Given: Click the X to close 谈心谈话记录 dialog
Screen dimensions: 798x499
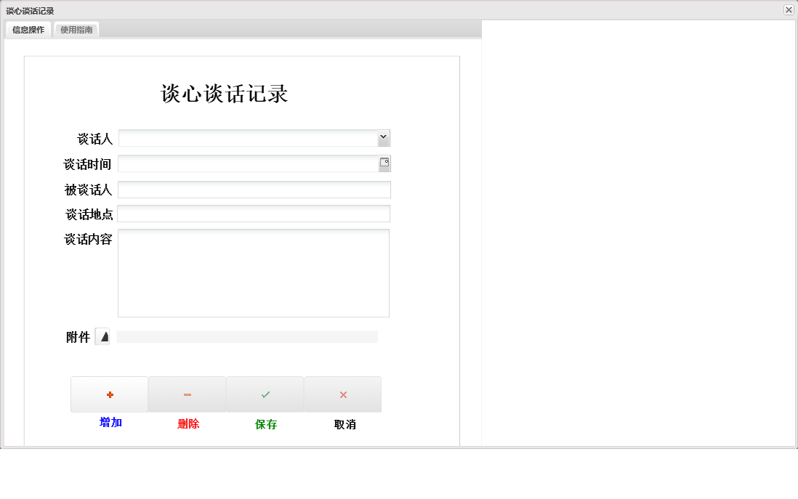Looking at the screenshot, I should click(789, 9).
